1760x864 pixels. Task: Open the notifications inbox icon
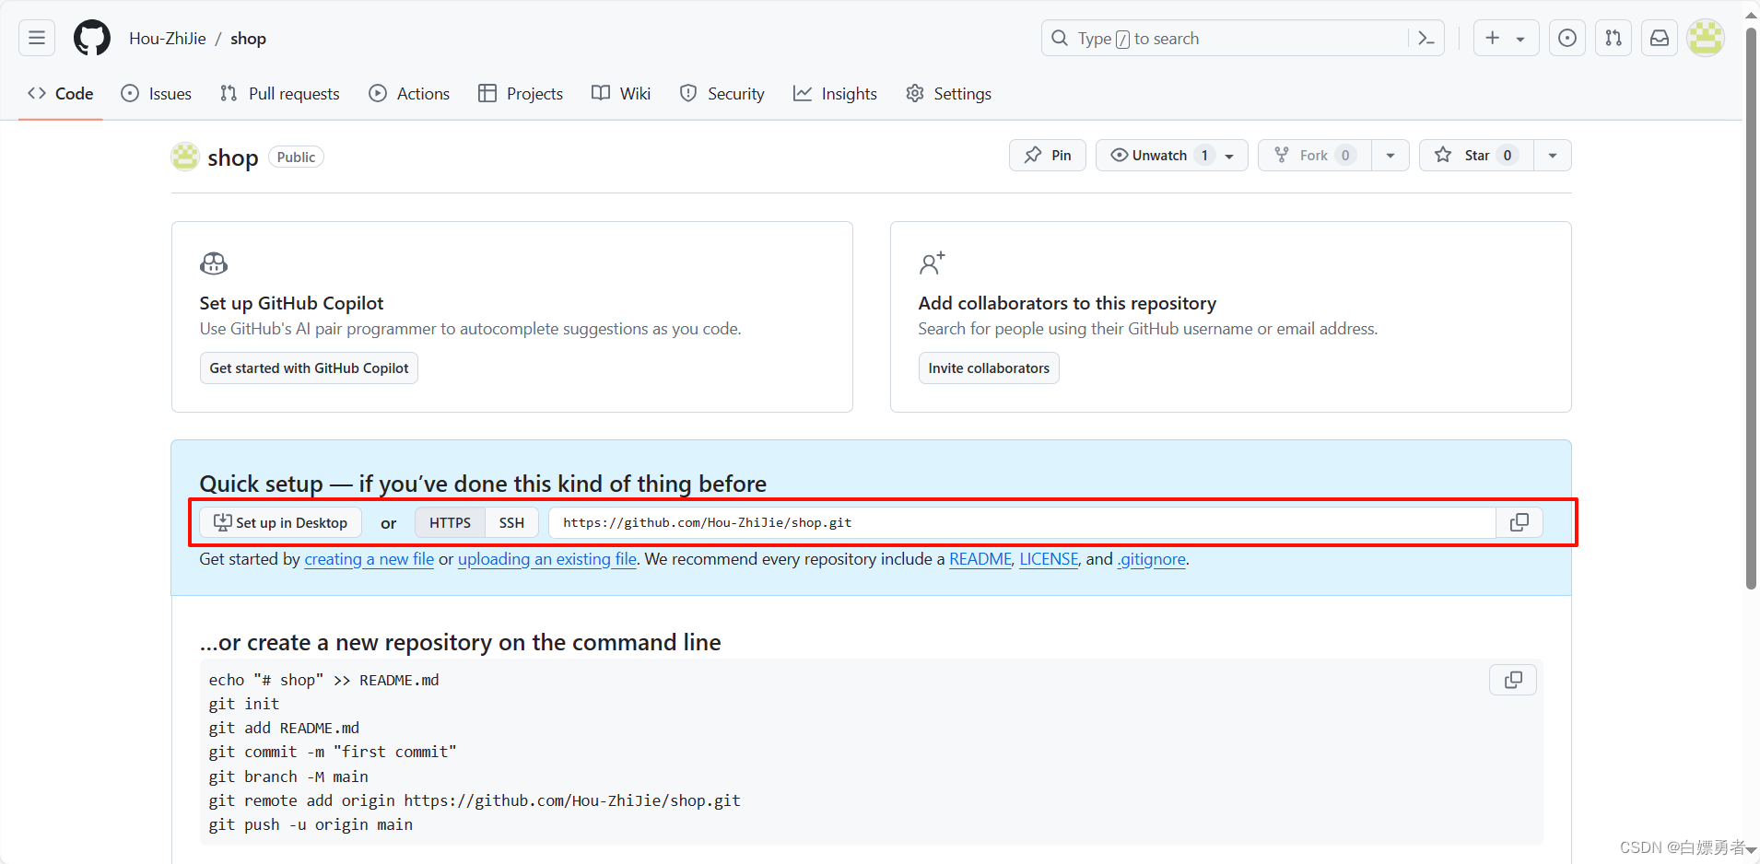pos(1660,38)
